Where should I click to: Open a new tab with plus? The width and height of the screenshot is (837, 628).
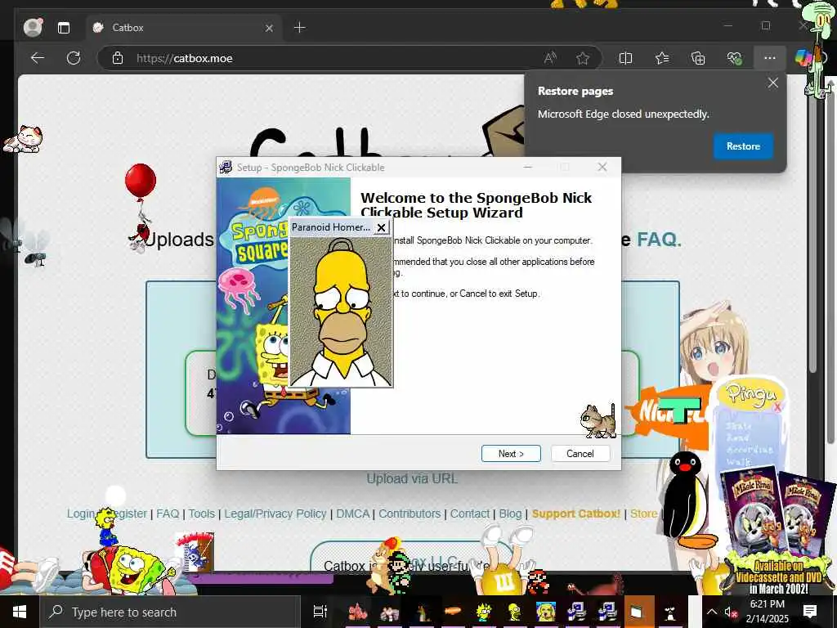coord(300,27)
